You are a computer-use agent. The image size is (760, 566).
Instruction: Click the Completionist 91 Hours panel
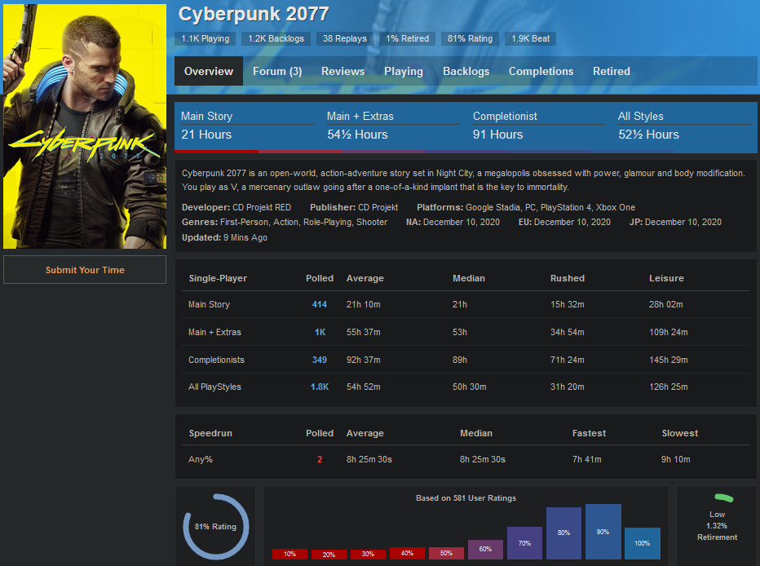(538, 127)
